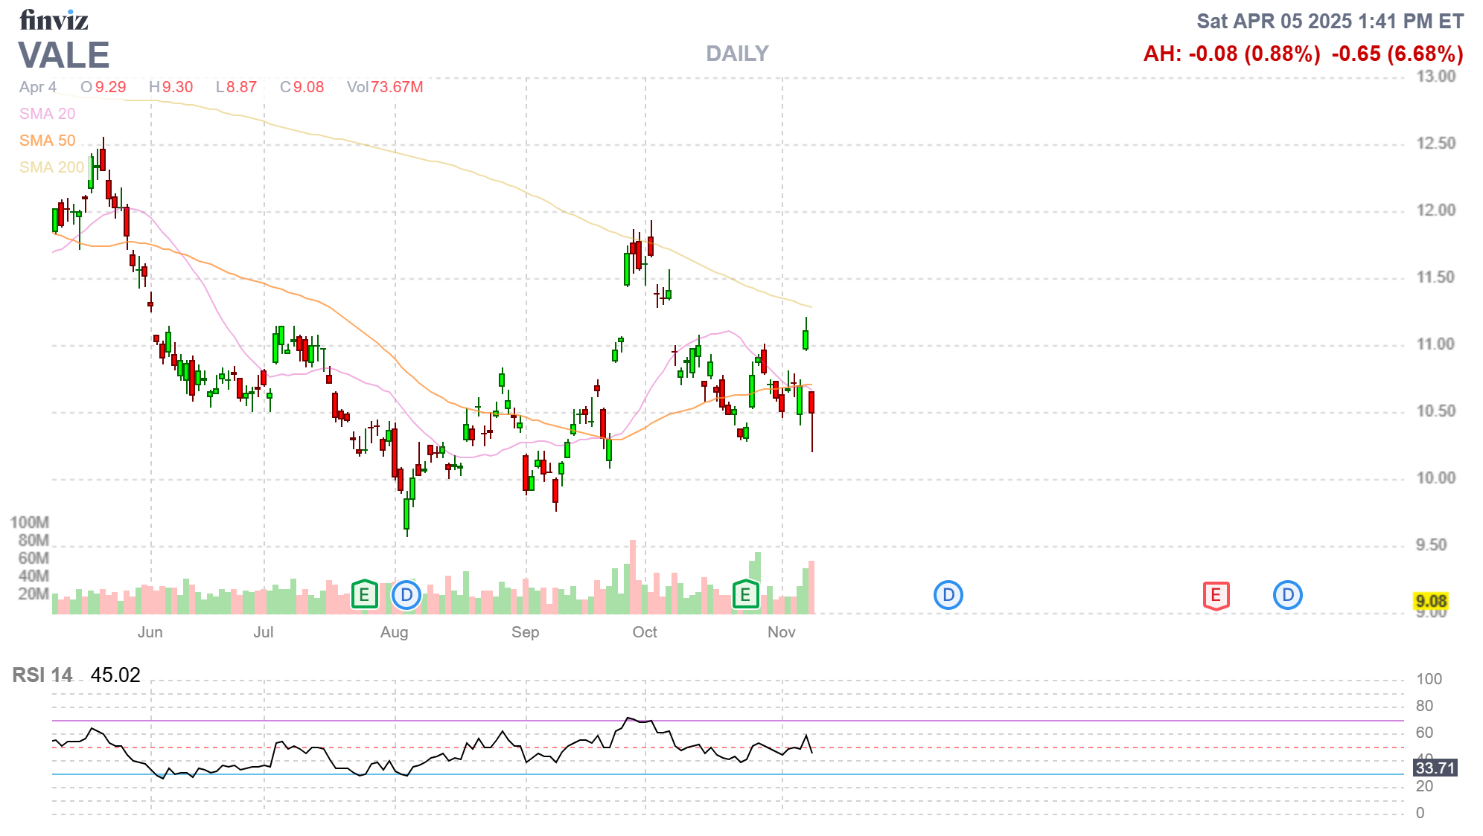This screenshot has width=1483, height=836.
Task: Click the yellow 9.08 current price tag
Action: point(1430,602)
